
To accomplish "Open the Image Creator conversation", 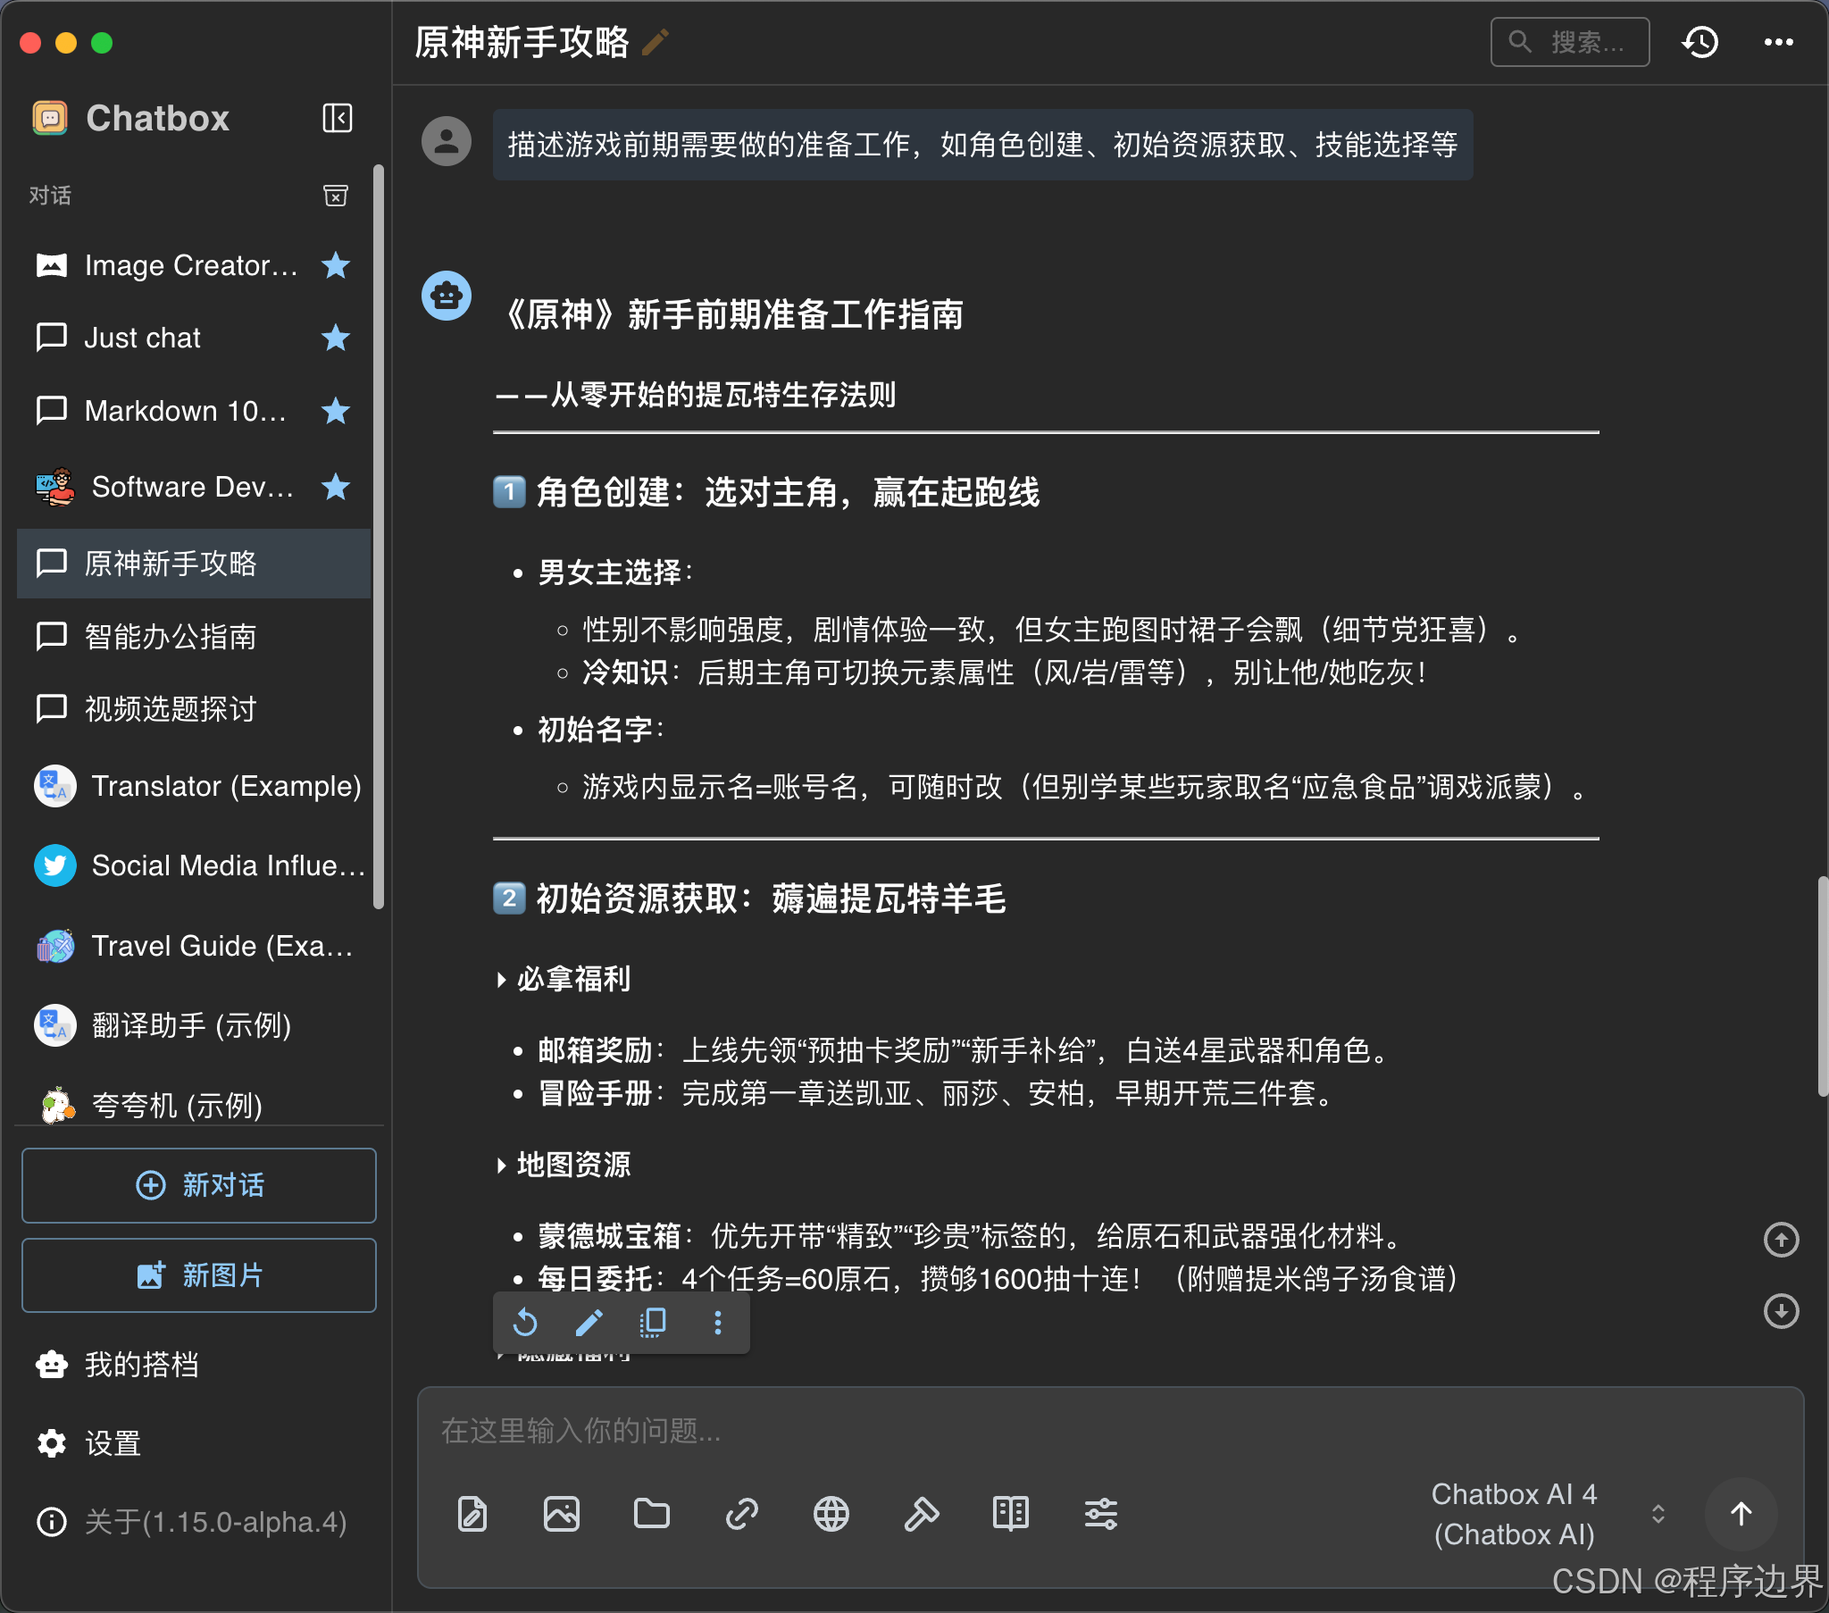I will click(x=193, y=265).
